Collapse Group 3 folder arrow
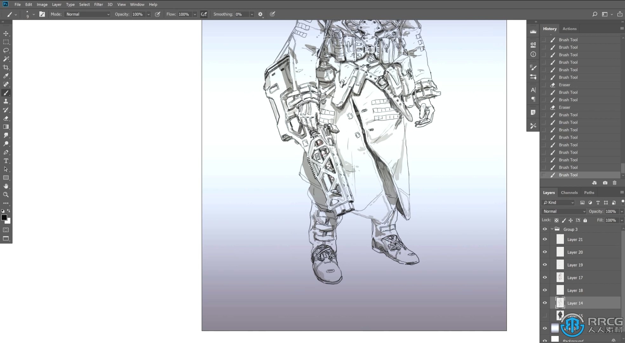The height and width of the screenshot is (343, 625). [x=552, y=229]
